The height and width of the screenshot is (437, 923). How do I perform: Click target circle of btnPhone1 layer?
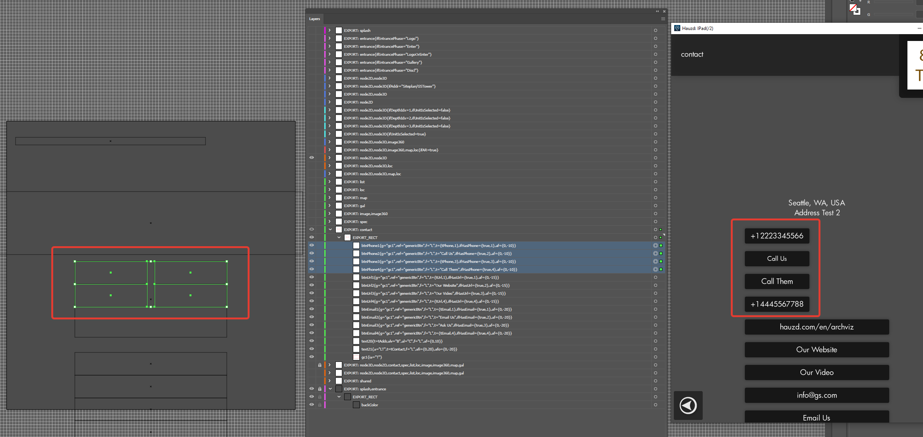coord(655,245)
